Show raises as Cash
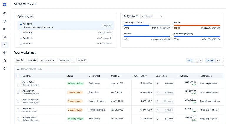Viewport: 226px width, 124px height. point(220,61)
